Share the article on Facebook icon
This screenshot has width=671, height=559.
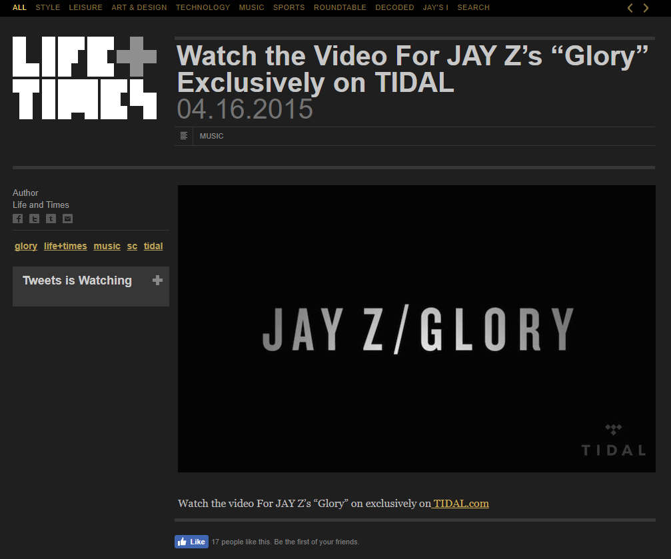point(17,219)
